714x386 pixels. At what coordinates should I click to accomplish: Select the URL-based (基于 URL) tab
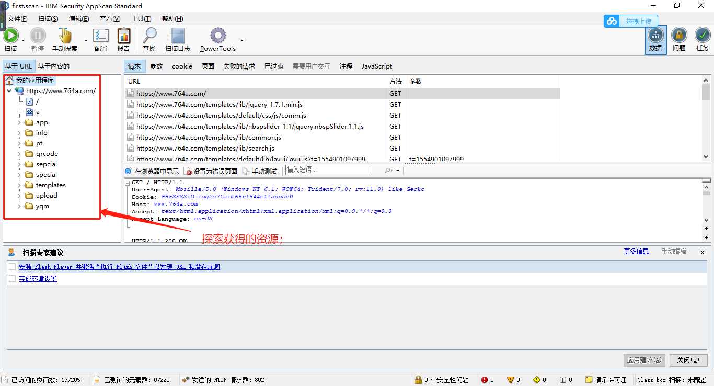19,66
